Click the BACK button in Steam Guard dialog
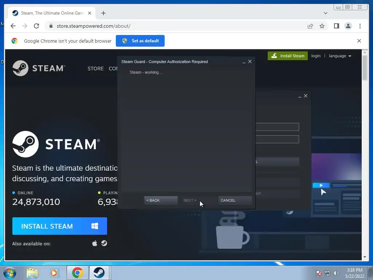Screen dimensions: 373x280 pos(161,200)
